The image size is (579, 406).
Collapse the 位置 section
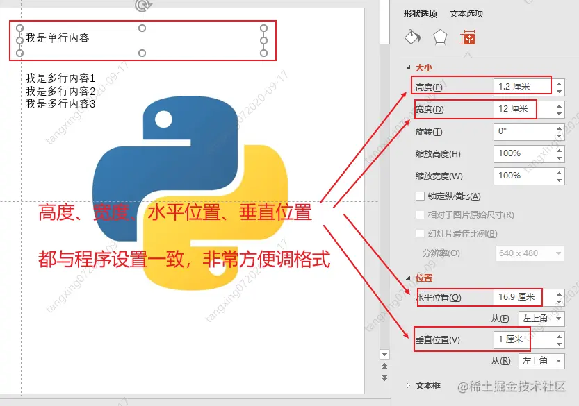[408, 278]
